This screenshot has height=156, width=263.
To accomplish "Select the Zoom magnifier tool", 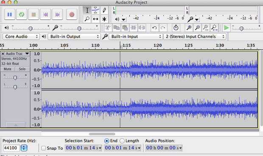I will pyautogui.click(x=87, y=19).
